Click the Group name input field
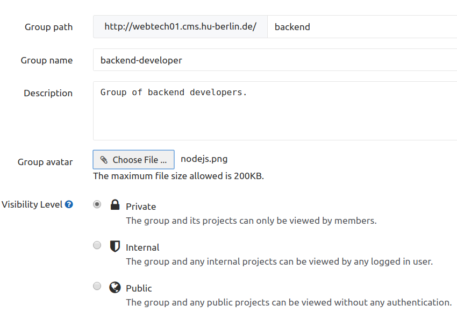Image resolution: width=457 pixels, height=312 pixels. coord(274,60)
